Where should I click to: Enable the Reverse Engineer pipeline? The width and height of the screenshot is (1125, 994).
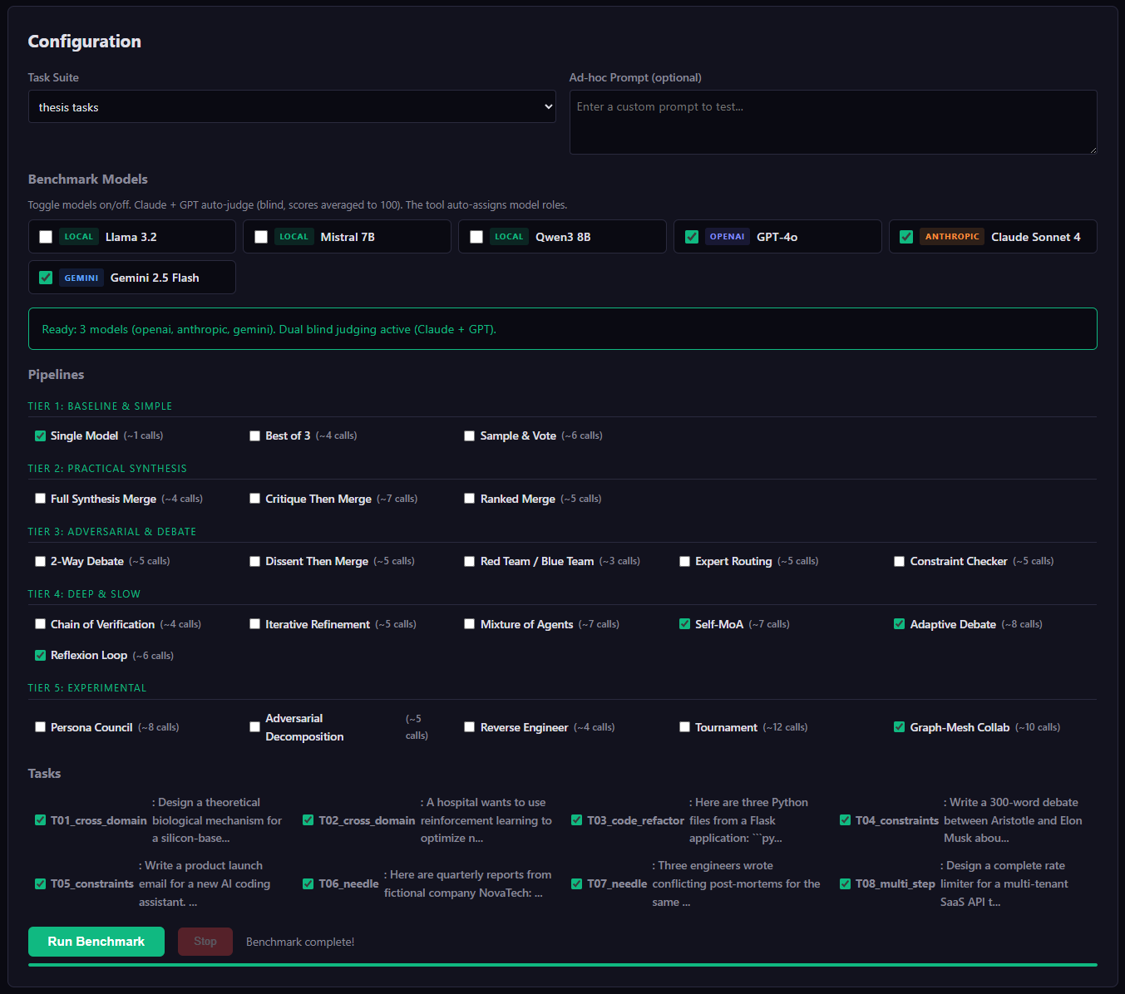[x=470, y=727]
